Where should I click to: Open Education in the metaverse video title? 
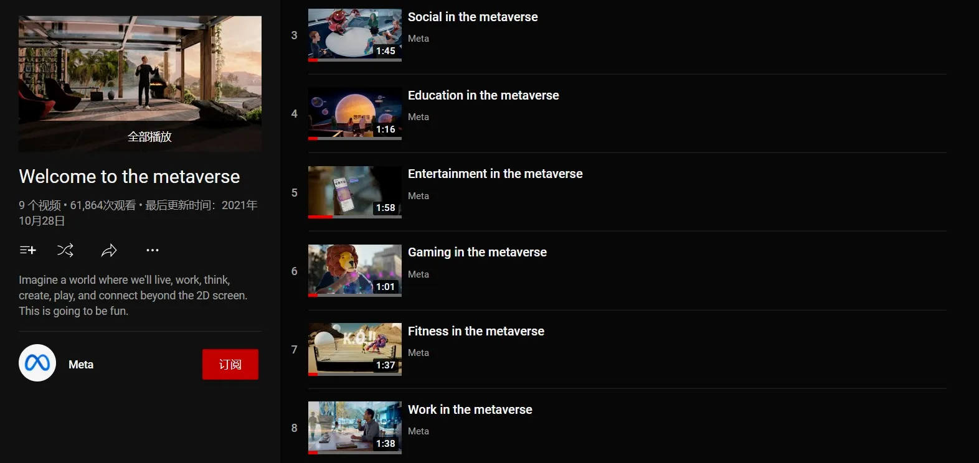pos(483,95)
